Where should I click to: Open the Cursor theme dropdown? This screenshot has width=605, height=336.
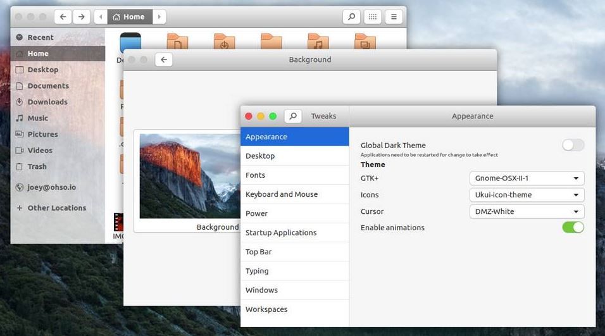click(x=527, y=211)
